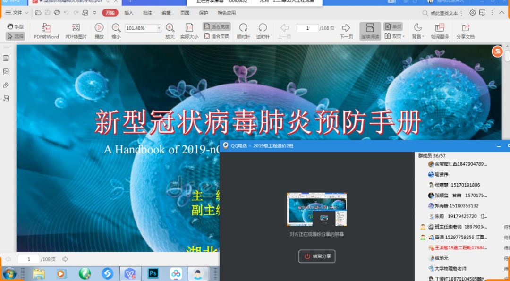Open file explorer from taskbar
The image size is (510, 281).
[39, 274]
